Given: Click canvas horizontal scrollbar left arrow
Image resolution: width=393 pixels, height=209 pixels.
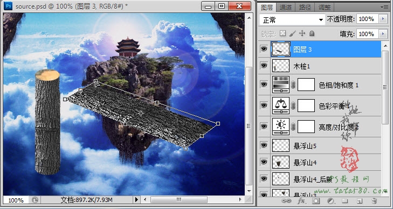Looking at the screenshot, I should point(145,200).
